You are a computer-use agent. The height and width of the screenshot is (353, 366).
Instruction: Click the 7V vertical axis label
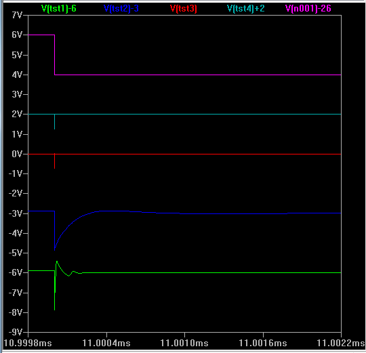17,15
